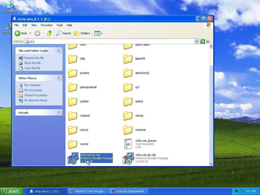The width and height of the screenshot is (260, 195).
Task: Select the qemufwcfg folder icon
Action: 128,73
